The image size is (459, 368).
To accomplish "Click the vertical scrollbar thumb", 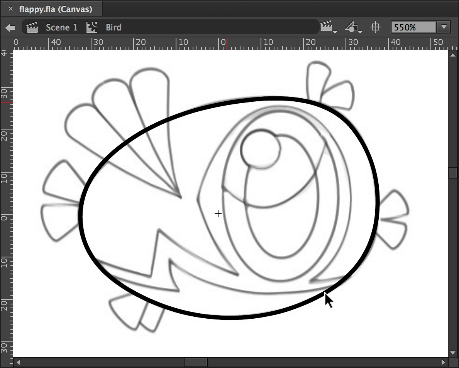I will tap(453, 172).
